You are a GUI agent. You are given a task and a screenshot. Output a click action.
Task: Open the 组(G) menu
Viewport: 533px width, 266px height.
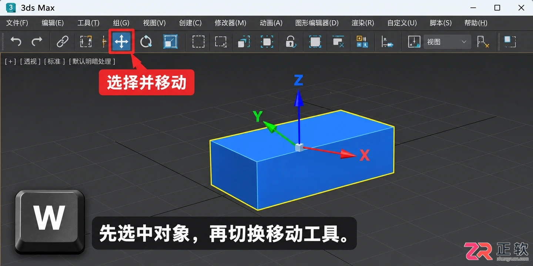click(x=121, y=23)
